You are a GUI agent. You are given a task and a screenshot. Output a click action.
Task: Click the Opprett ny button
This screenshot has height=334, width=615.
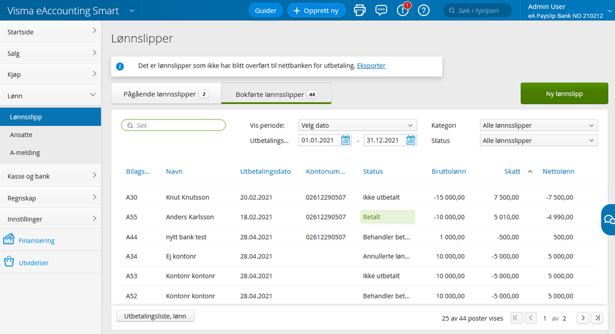coord(316,10)
